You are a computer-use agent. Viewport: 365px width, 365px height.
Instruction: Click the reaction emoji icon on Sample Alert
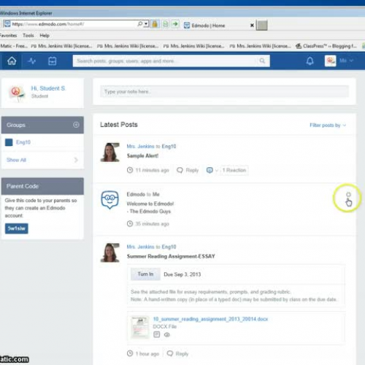click(x=210, y=170)
